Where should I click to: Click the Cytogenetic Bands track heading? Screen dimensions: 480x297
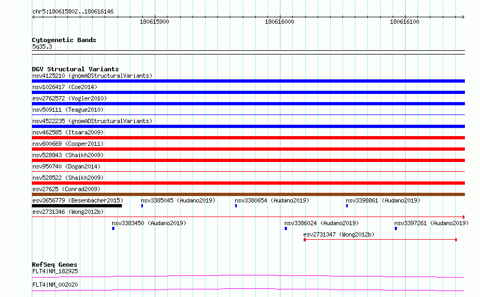tap(64, 40)
